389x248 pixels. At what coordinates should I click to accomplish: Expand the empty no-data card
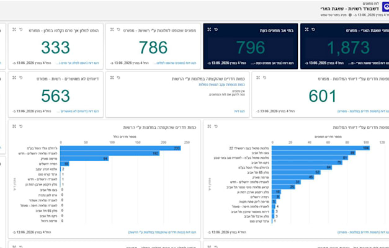(112, 78)
